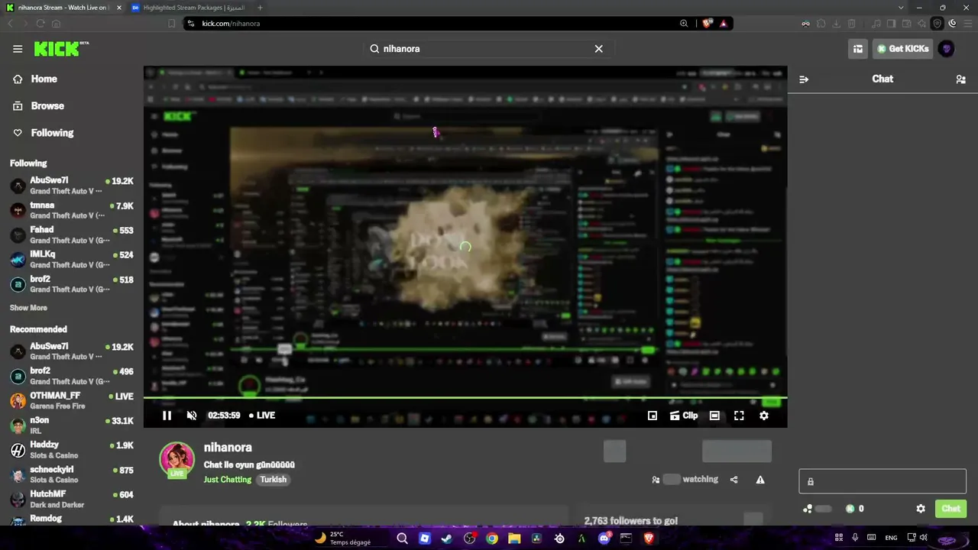
Task: Open schneckyirl channel in Recommended
Action: point(72,474)
